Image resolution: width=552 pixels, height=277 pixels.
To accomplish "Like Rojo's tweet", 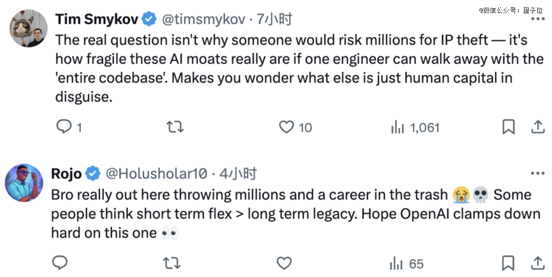I will pos(284,263).
